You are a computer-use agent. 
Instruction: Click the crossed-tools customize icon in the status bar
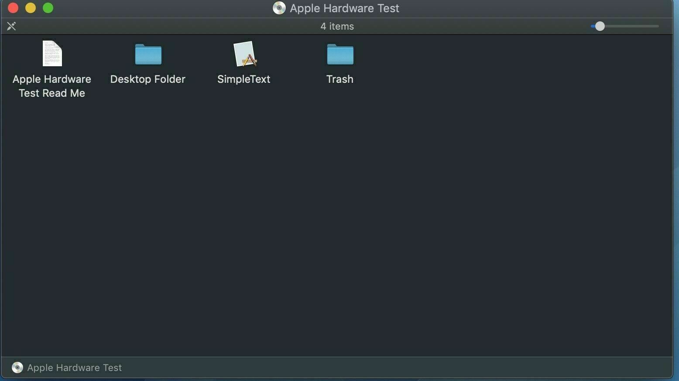point(11,26)
